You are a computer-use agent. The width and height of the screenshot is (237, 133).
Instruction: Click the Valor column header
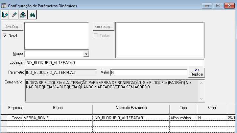(x=212, y=109)
